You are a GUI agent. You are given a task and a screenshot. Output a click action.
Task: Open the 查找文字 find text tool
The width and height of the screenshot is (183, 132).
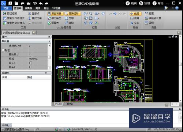35,18
